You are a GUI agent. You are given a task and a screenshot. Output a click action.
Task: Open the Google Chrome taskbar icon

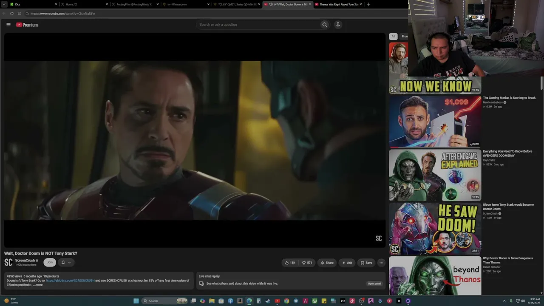[286, 301]
